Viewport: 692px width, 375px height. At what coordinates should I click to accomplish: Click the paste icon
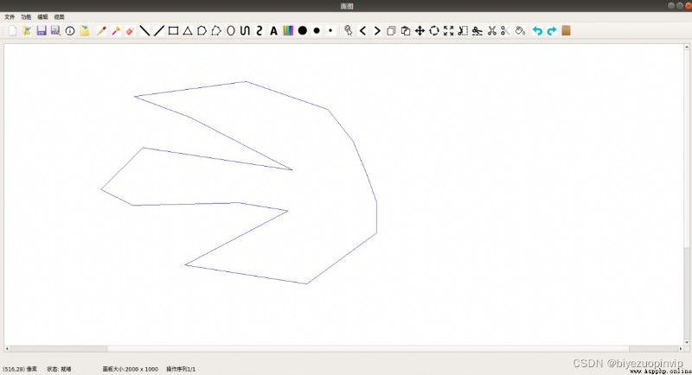[x=406, y=31]
